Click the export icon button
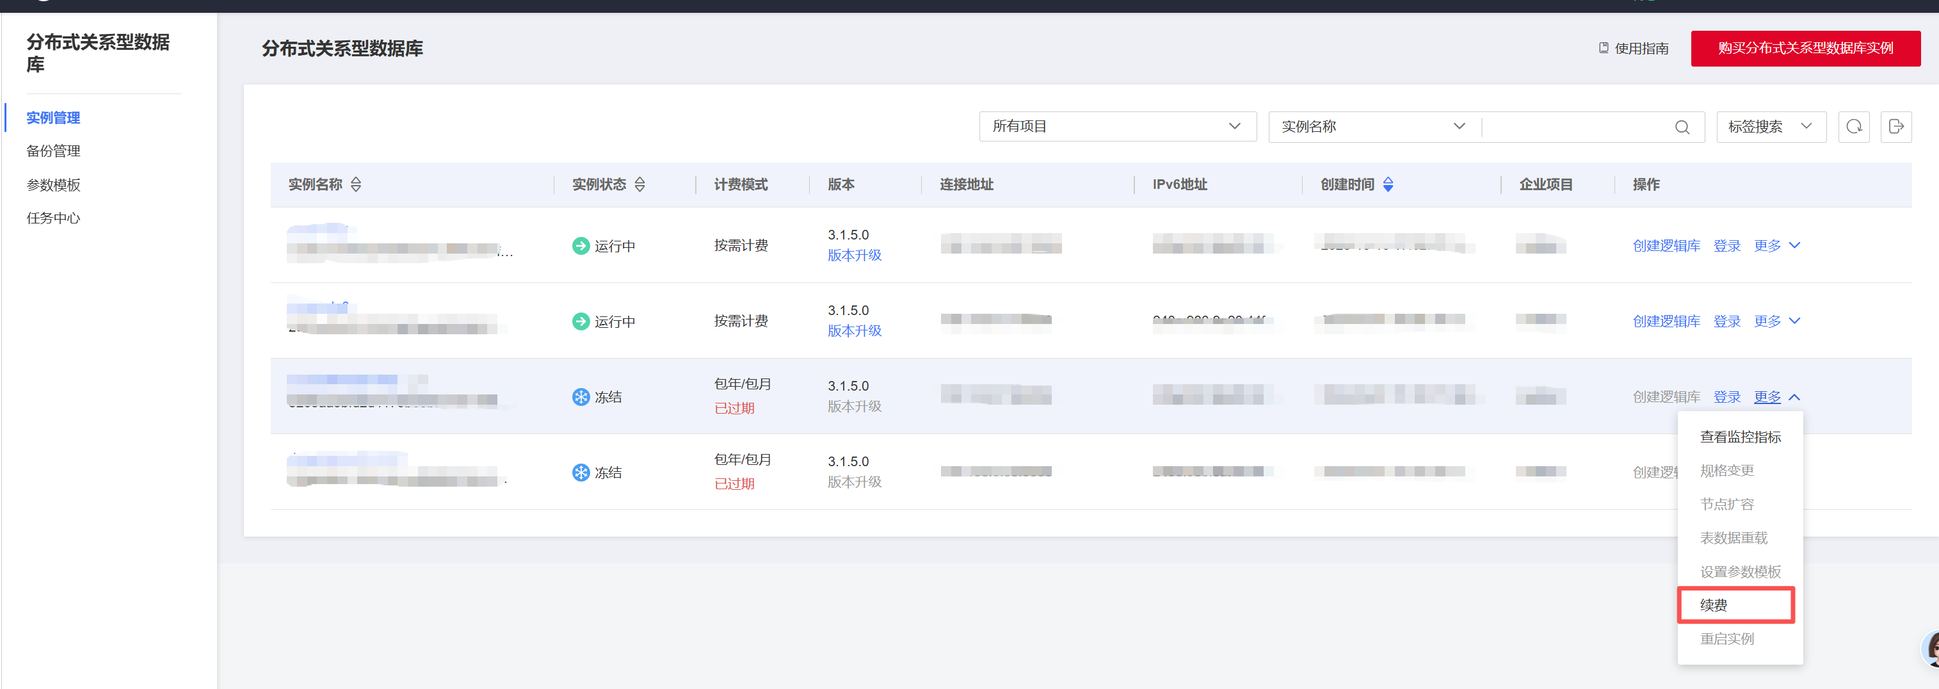Screen dimensions: 1939x689 tap(1895, 127)
